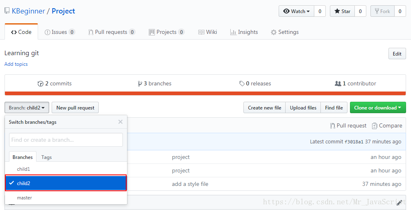
Task: Click the releases tag icon
Action: click(242, 84)
